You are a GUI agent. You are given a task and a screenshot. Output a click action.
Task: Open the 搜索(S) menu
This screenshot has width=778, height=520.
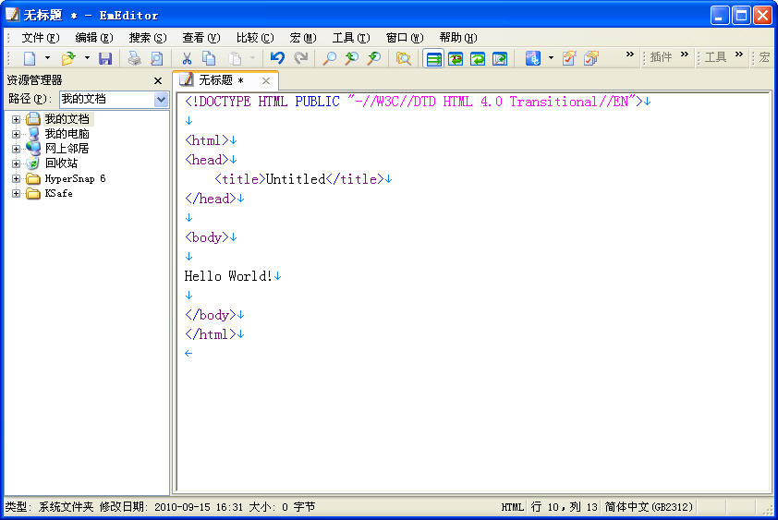147,38
